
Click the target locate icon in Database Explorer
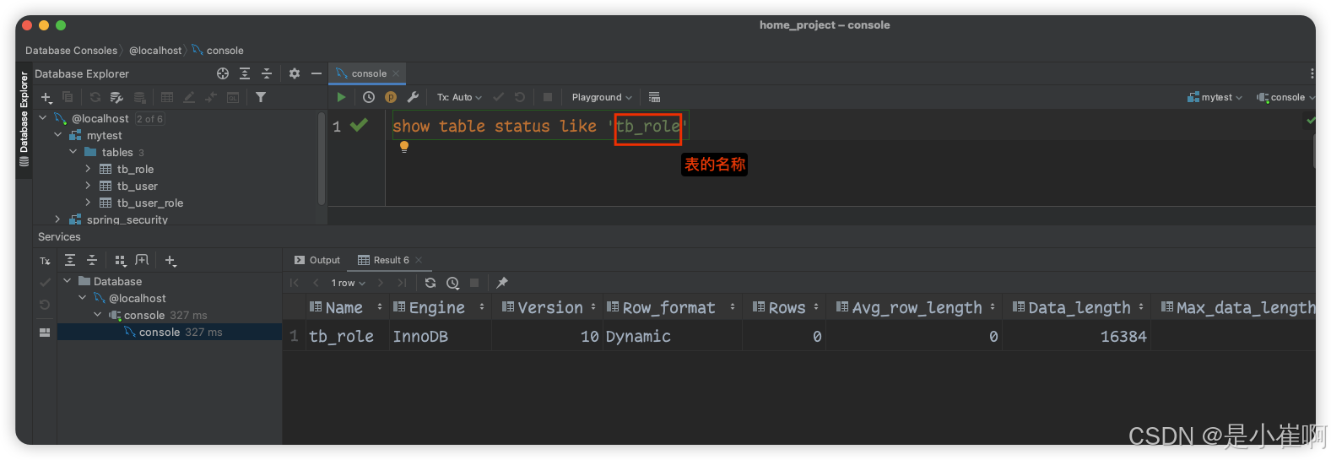(223, 73)
